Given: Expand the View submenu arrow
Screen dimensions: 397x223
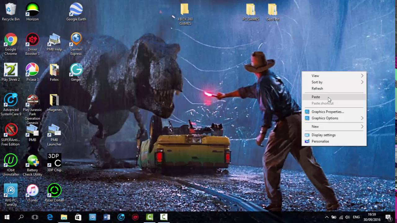Looking at the screenshot, I should (362, 76).
